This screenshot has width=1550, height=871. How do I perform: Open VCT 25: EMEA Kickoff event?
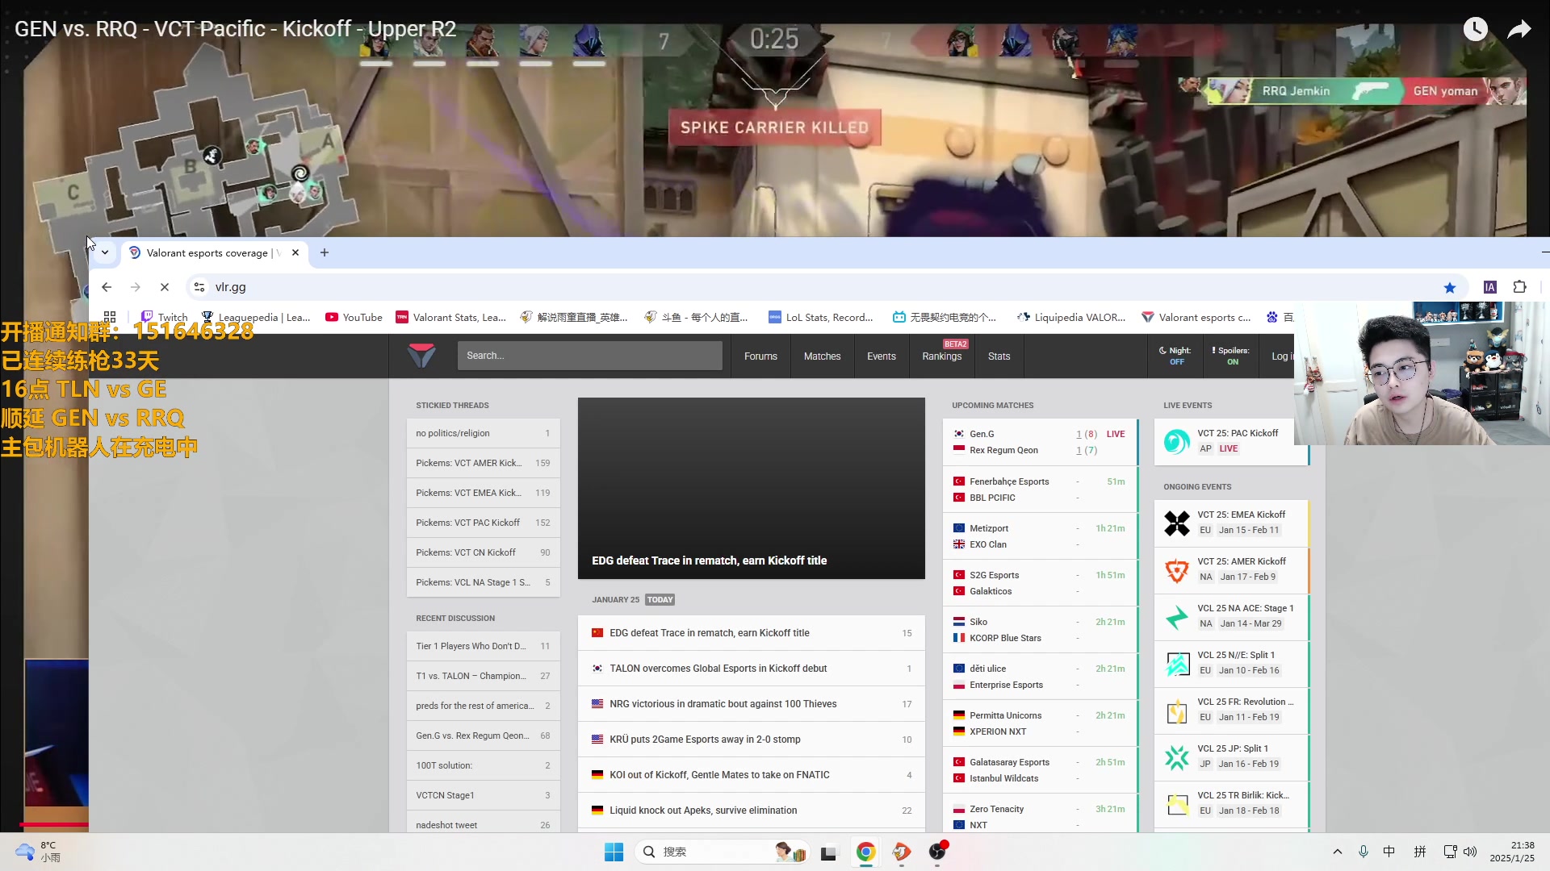[x=1231, y=523]
